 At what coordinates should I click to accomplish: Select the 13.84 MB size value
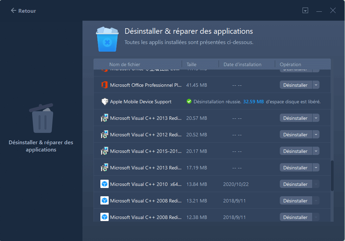197,185
